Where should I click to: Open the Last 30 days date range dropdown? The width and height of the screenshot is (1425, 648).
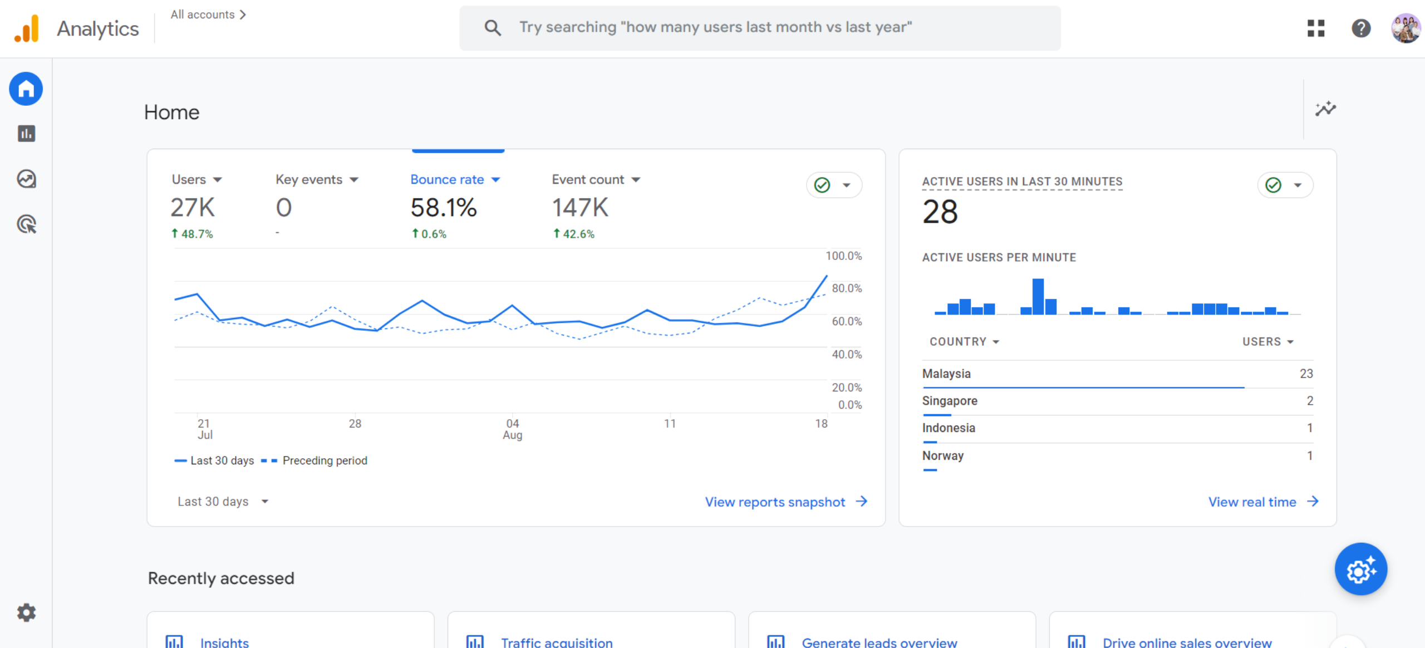pos(223,502)
